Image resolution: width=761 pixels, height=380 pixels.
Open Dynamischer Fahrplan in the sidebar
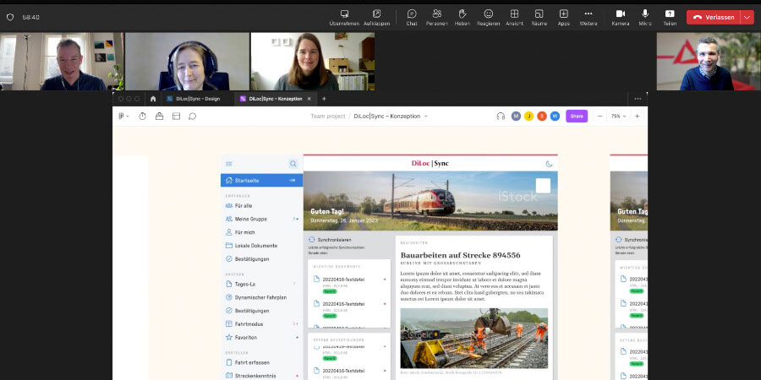pos(261,297)
